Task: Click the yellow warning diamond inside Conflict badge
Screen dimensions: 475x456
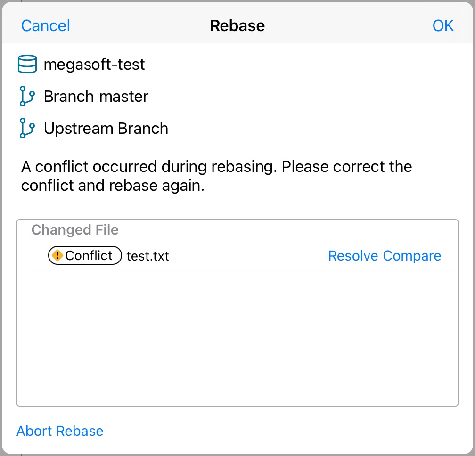Action: (x=57, y=255)
